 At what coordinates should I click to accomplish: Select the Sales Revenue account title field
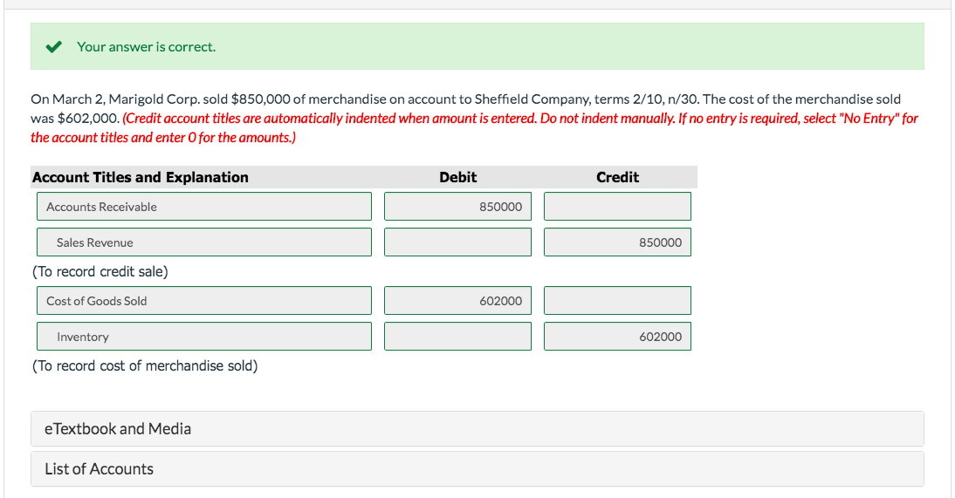[x=204, y=242]
